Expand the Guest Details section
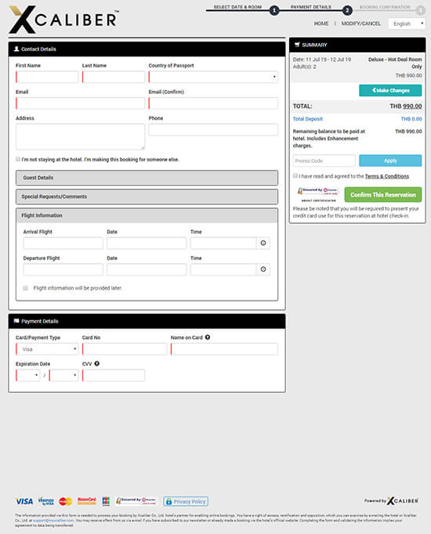 click(147, 178)
